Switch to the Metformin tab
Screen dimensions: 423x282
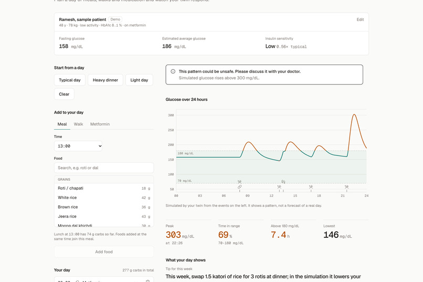point(100,124)
